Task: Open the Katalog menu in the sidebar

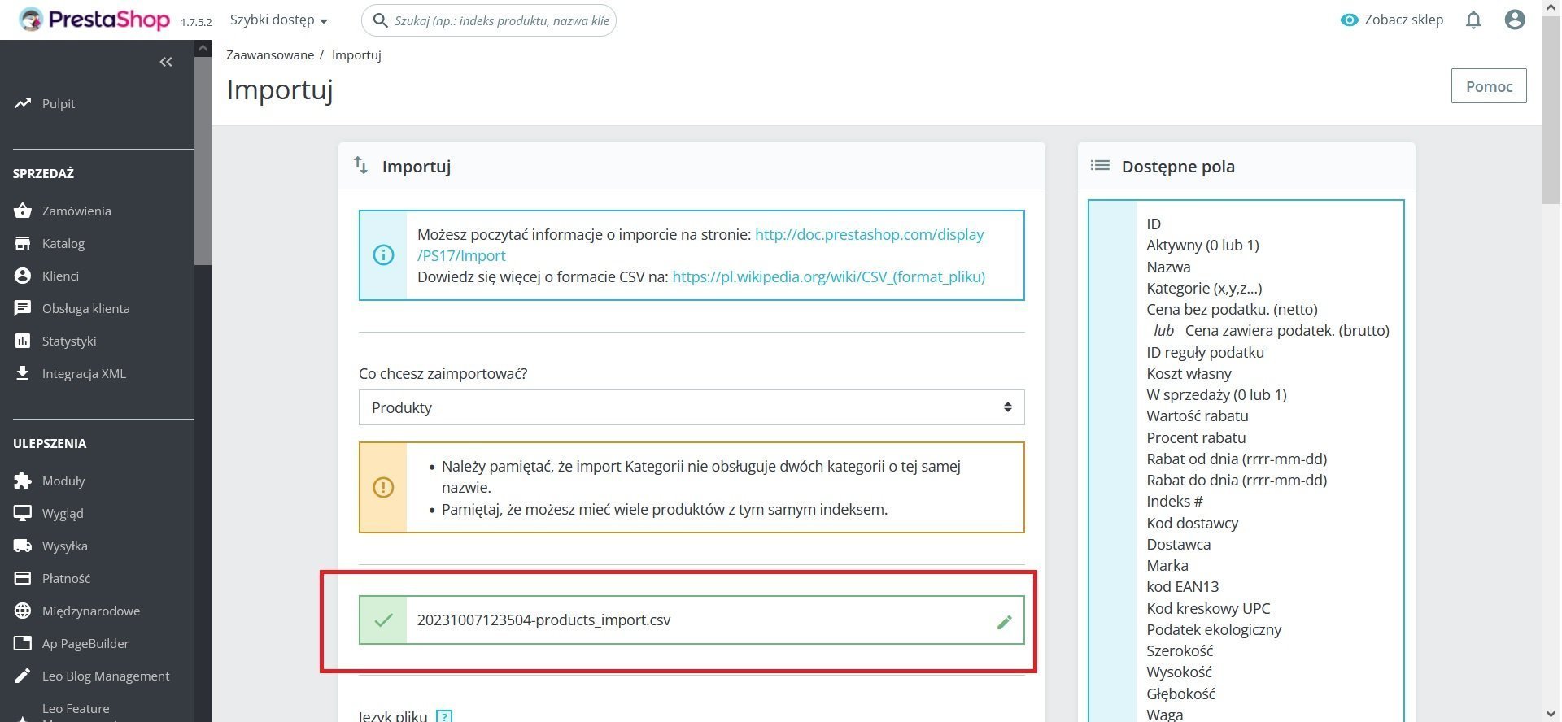Action: pos(63,243)
